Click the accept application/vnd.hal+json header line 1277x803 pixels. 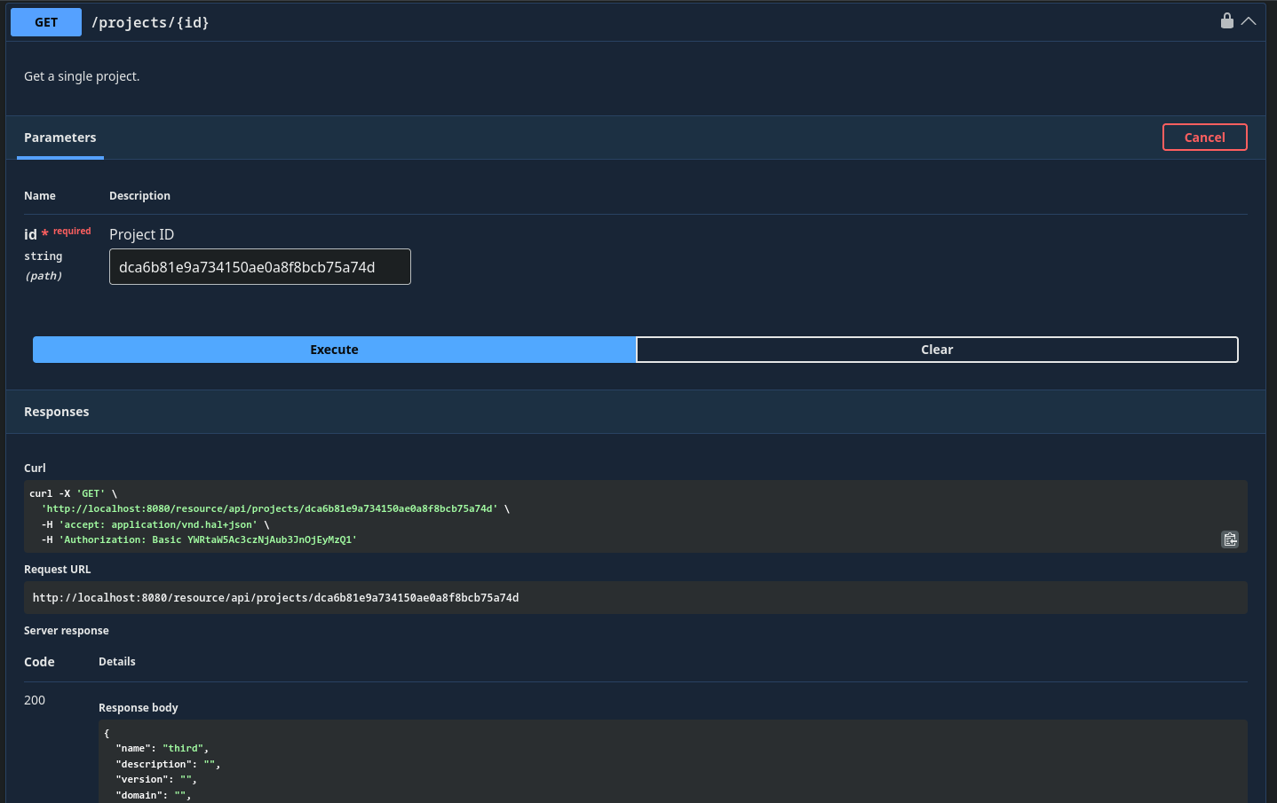tap(155, 524)
